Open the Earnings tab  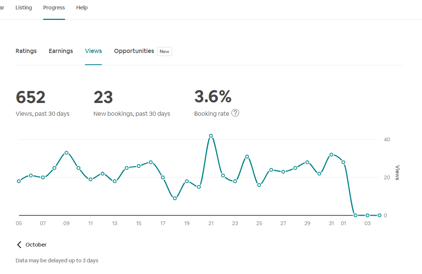pyautogui.click(x=61, y=51)
